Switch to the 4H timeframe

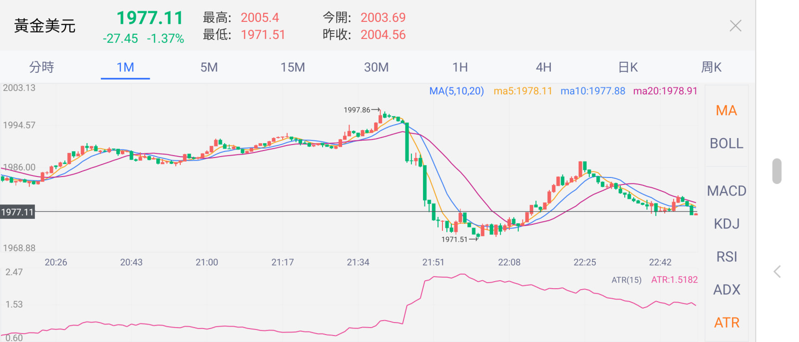[544, 67]
